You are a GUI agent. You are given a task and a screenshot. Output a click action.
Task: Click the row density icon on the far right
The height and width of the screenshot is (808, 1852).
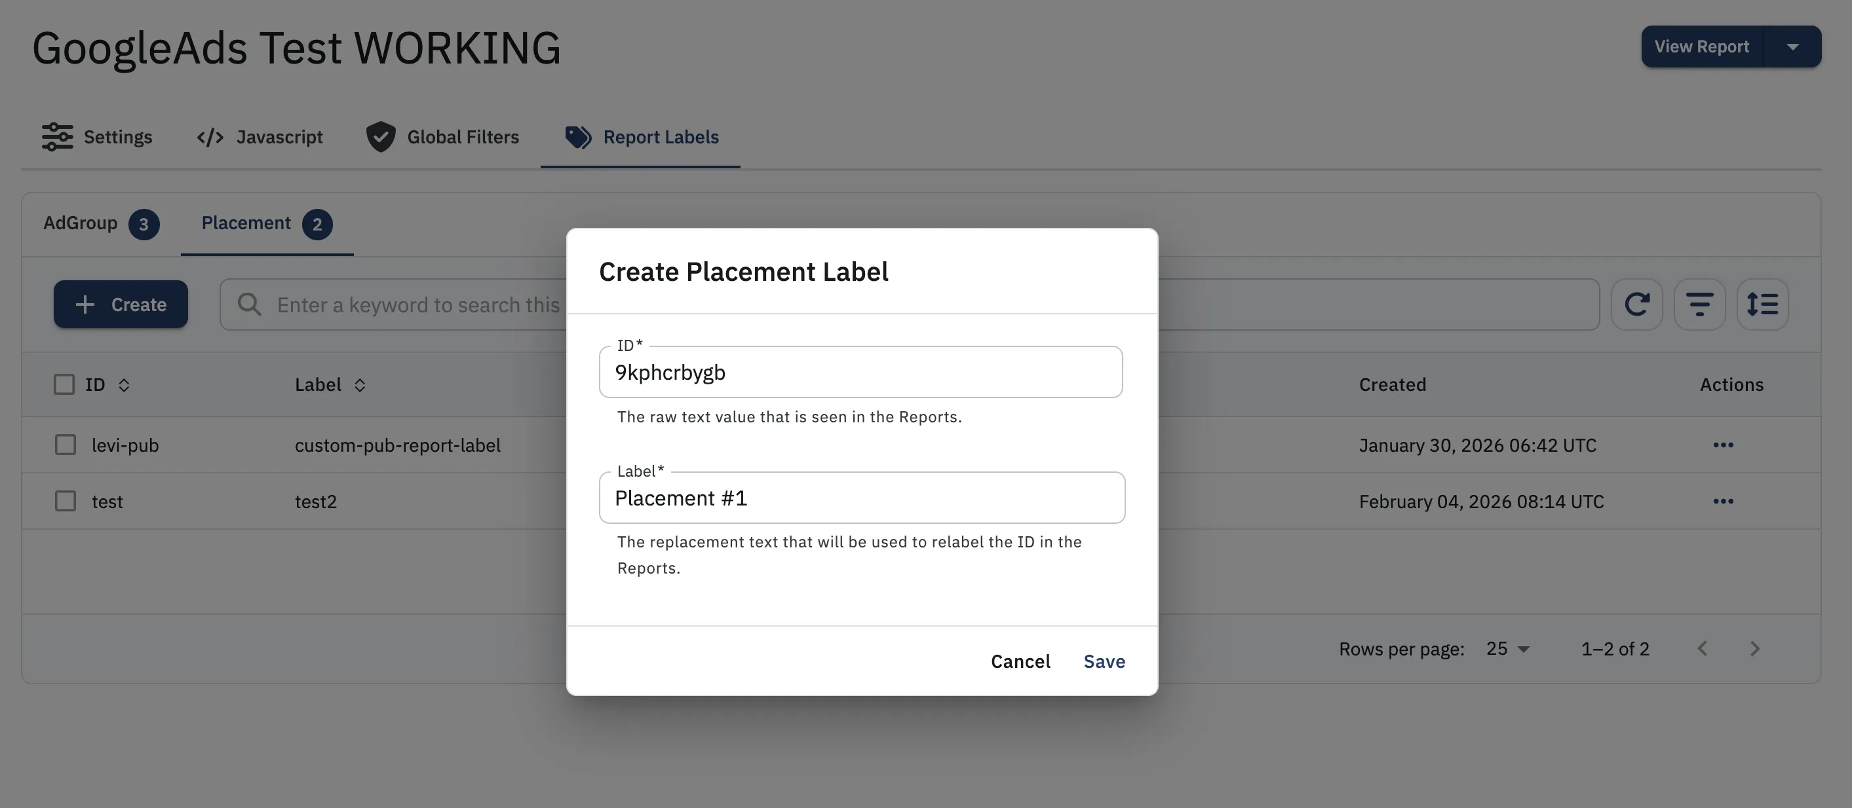coord(1763,304)
